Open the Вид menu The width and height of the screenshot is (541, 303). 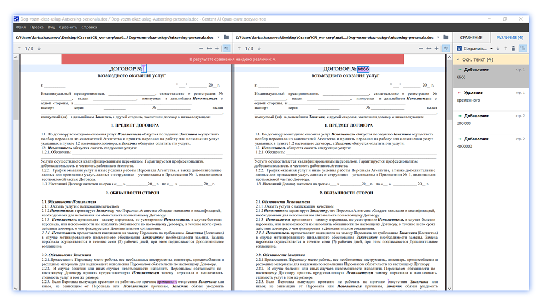(x=52, y=27)
